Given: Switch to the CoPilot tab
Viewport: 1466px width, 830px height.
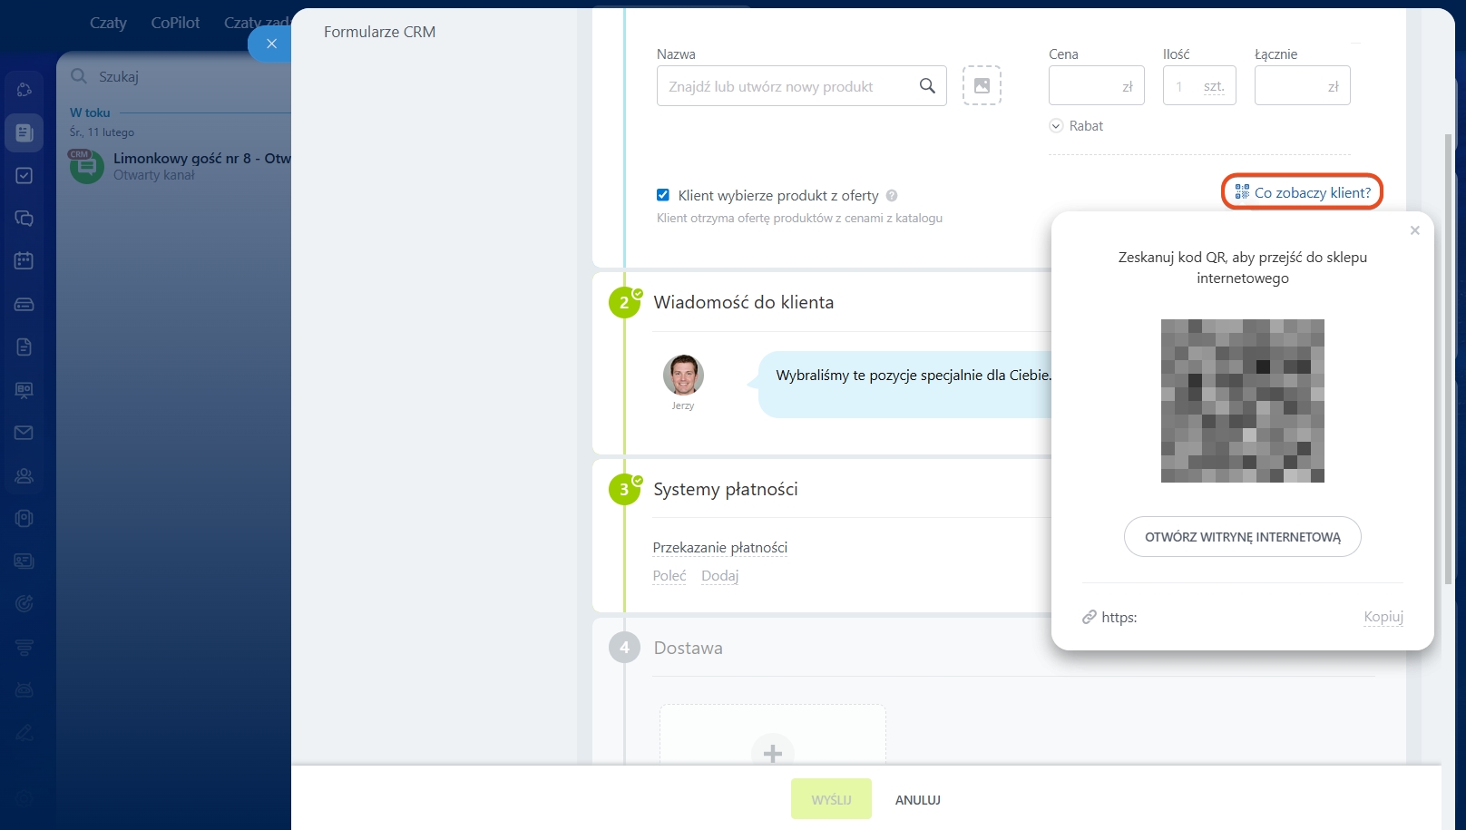Looking at the screenshot, I should 175,23.
